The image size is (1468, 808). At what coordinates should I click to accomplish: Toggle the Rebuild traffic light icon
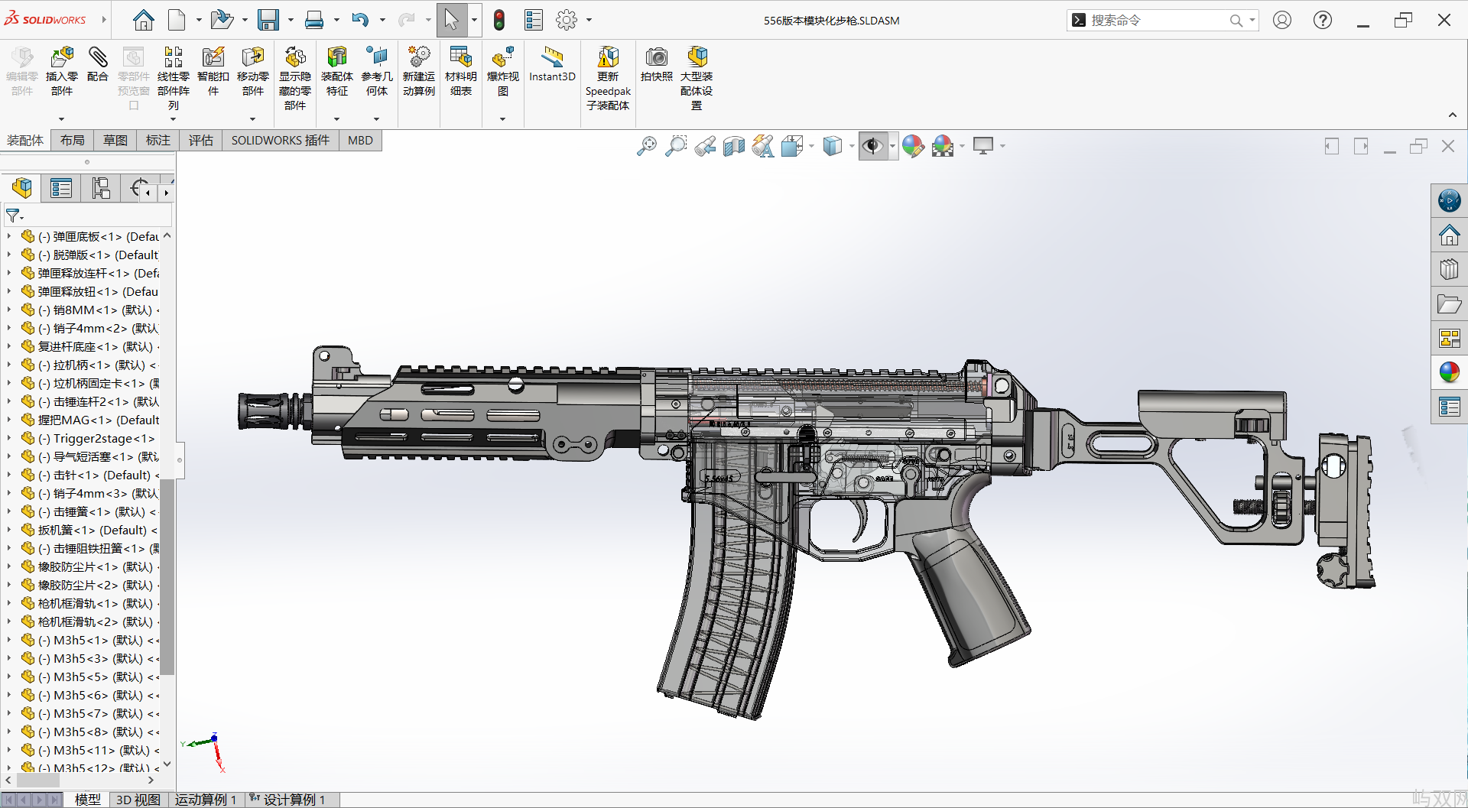click(499, 20)
